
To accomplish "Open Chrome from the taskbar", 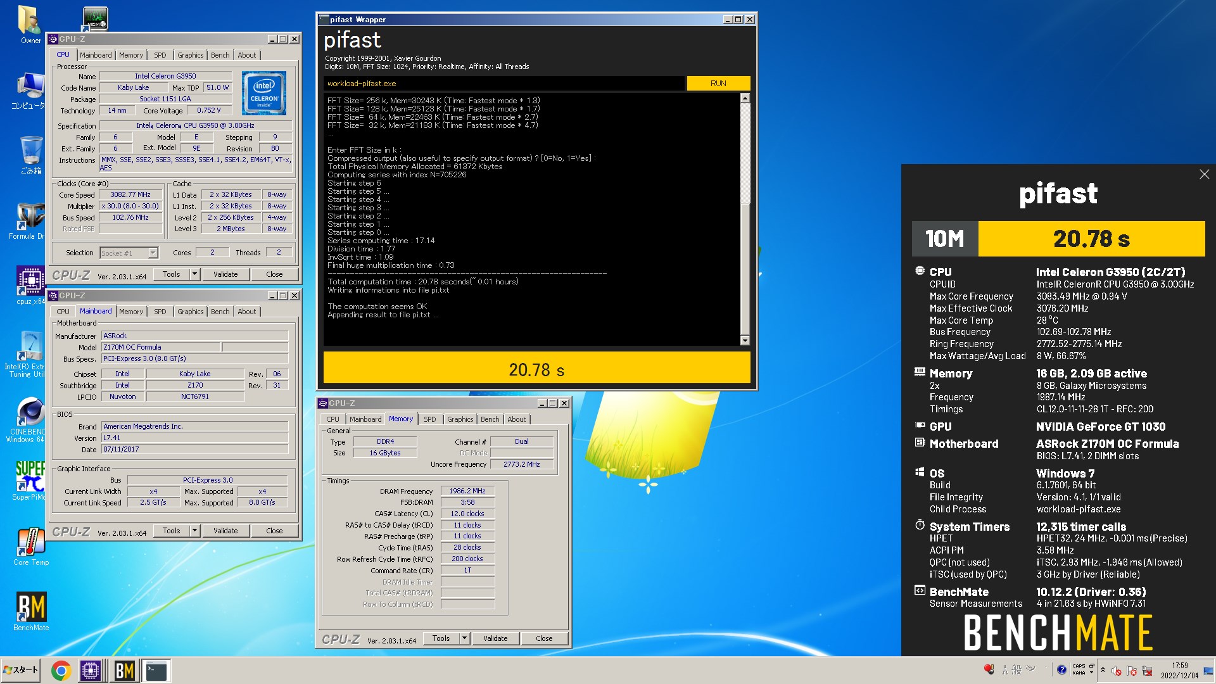I will click(x=61, y=670).
